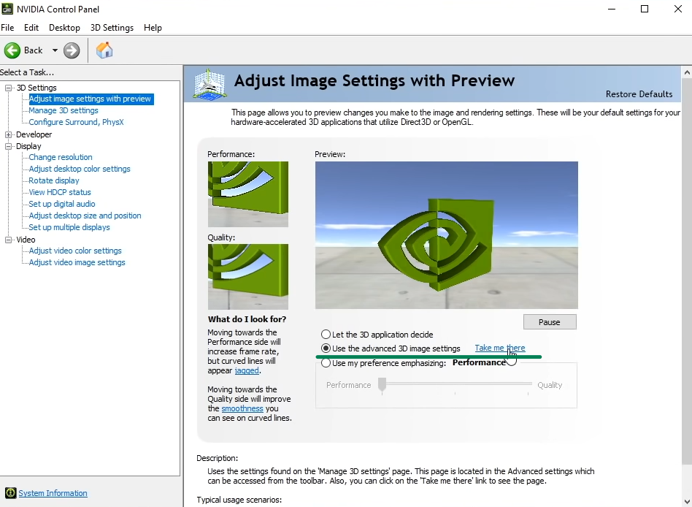Viewport: 692px width, 507px height.
Task: Click the jagged hyperlink
Action: click(247, 370)
